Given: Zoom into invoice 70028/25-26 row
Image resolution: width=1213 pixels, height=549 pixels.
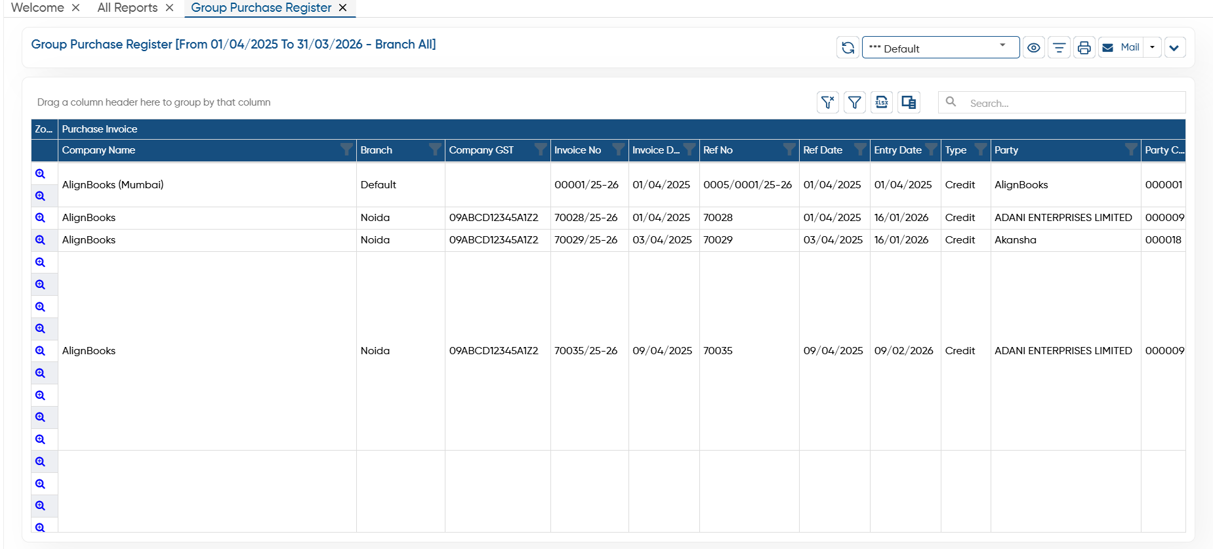Looking at the screenshot, I should 40,218.
